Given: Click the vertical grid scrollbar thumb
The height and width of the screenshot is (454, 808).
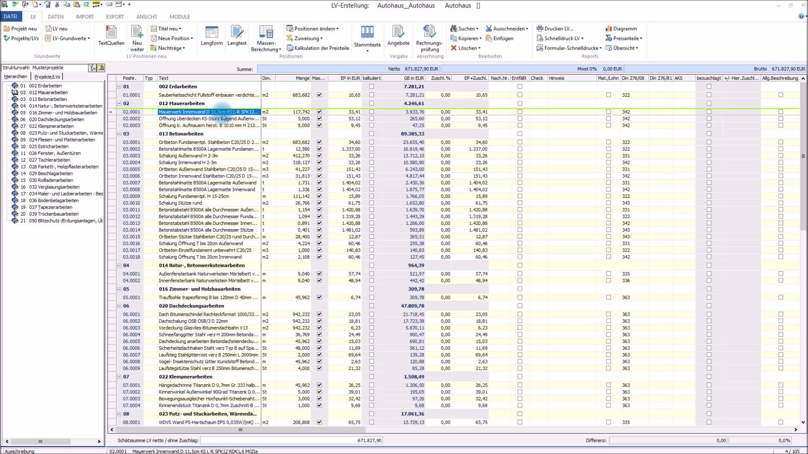Looking at the screenshot, I should click(x=803, y=156).
